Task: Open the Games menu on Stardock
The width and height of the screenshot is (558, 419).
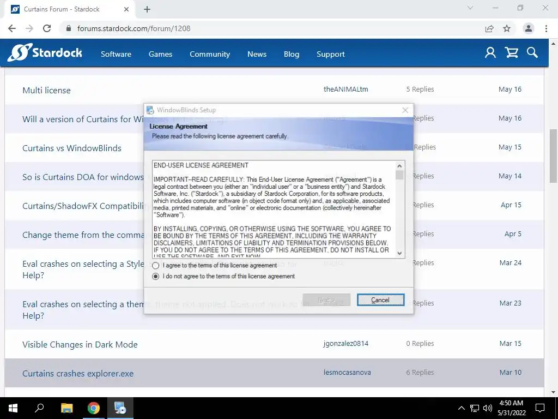Action: pyautogui.click(x=161, y=54)
